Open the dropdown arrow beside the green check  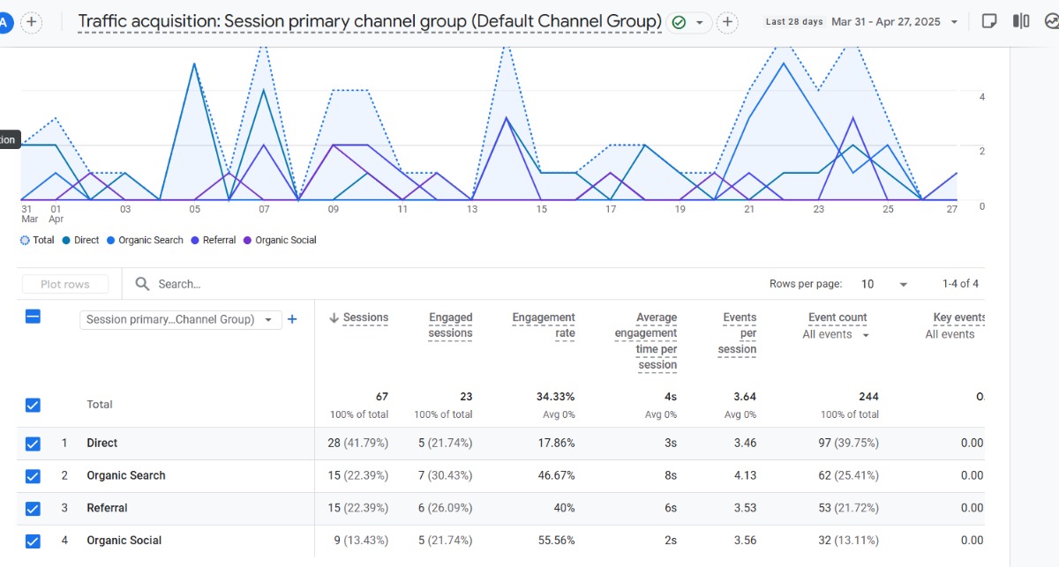pyautogui.click(x=700, y=22)
